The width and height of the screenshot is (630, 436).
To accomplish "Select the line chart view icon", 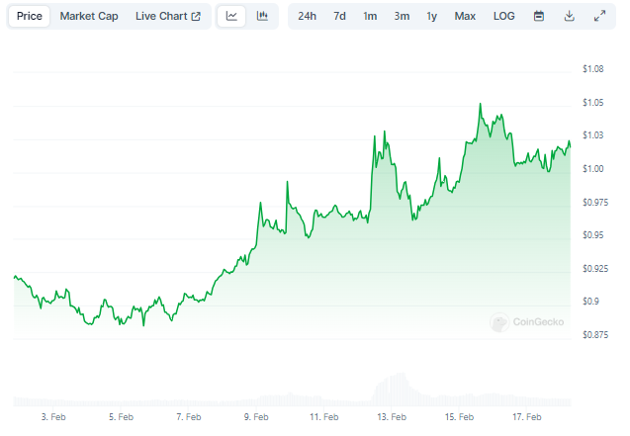I will [231, 16].
